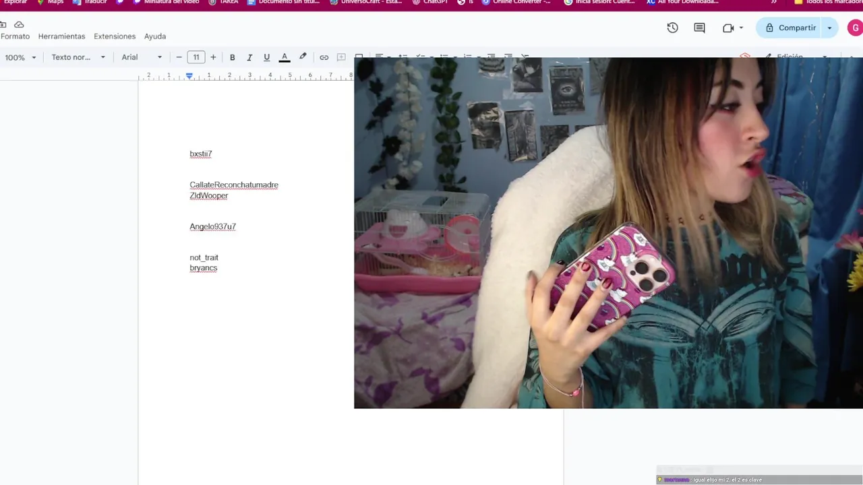Toggle underline formatting in the toolbar
This screenshot has height=485, width=863.
(x=266, y=57)
